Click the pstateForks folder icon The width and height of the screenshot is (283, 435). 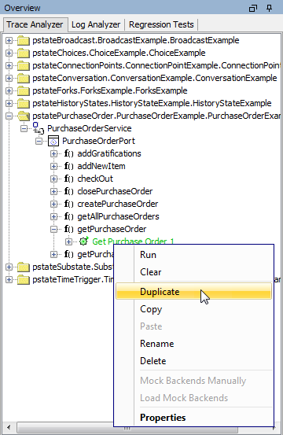[24, 91]
